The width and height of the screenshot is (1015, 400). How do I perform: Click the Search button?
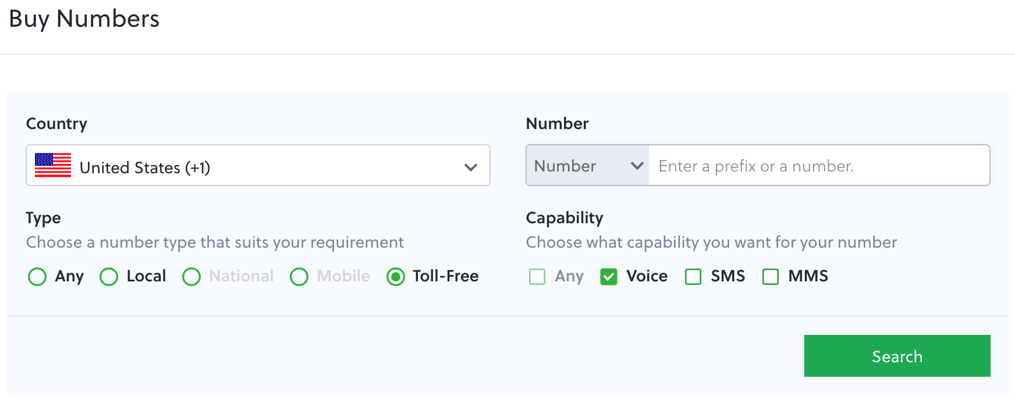coord(896,355)
